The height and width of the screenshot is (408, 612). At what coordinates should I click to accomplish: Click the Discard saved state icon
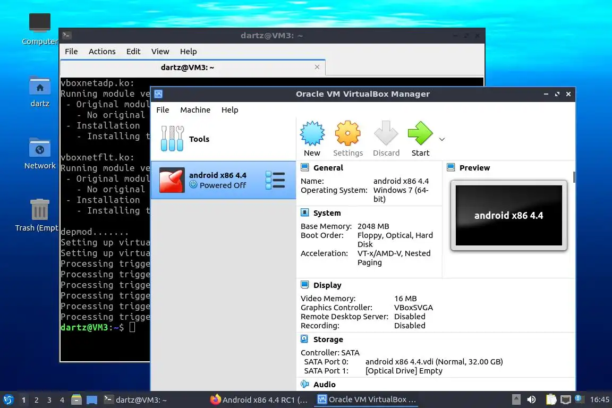click(386, 133)
